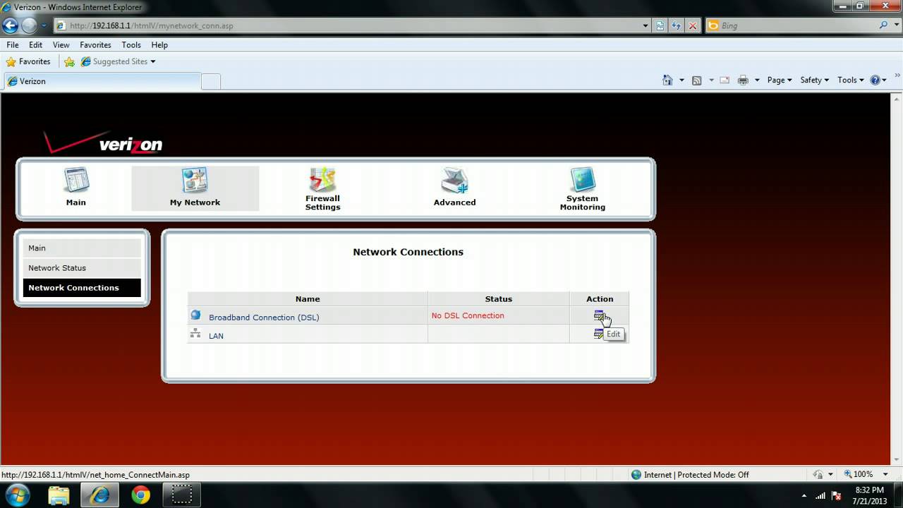Open the Print dropdown arrow
The width and height of the screenshot is (903, 508).
tap(757, 80)
